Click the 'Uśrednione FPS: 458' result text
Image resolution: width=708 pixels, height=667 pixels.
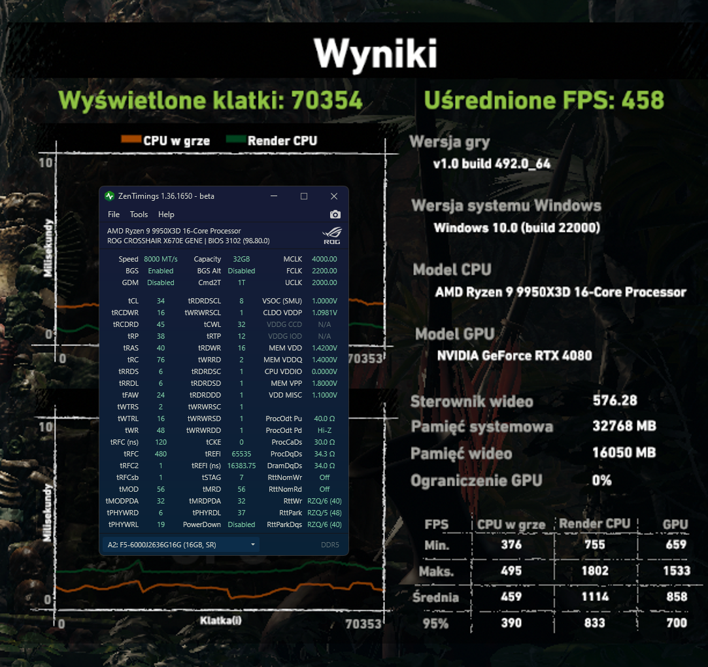[544, 100]
